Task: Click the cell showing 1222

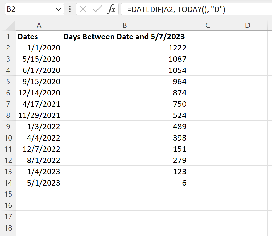Action: tap(125, 48)
